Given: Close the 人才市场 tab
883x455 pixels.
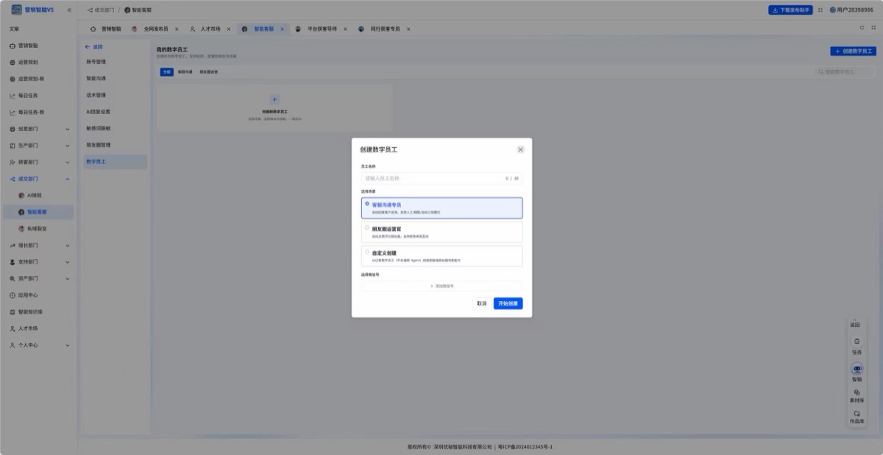Looking at the screenshot, I should pyautogui.click(x=229, y=29).
